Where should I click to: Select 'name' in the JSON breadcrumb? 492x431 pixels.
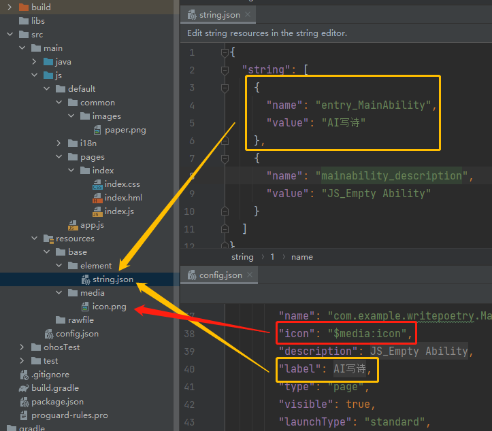302,257
